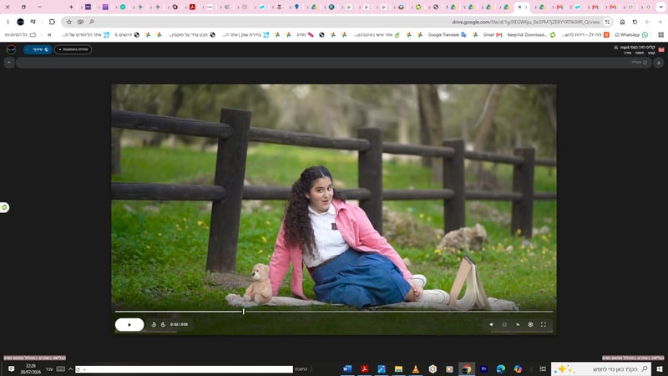The width and height of the screenshot is (668, 376).
Task: Open the Copilot icon on the taskbar
Action: click(518, 368)
